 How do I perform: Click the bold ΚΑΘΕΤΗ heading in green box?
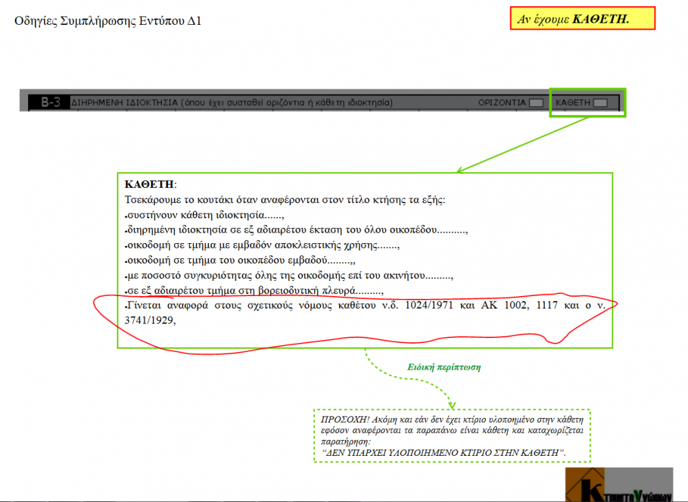click(x=150, y=185)
